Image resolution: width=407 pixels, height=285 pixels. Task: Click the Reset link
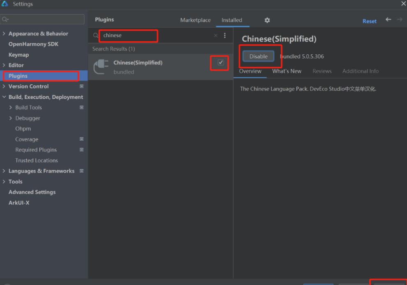pyautogui.click(x=369, y=21)
